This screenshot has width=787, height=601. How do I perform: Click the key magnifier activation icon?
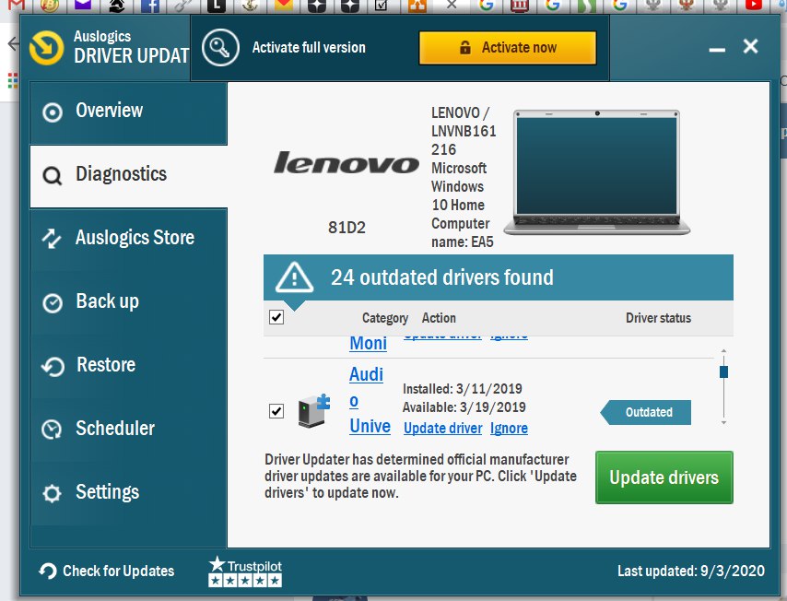(220, 48)
